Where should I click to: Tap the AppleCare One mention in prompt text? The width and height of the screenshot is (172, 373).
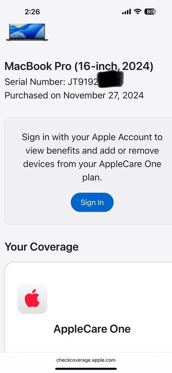click(x=130, y=164)
